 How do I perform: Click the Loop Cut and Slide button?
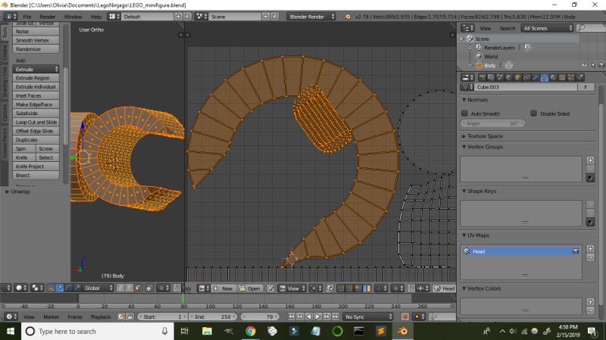pyautogui.click(x=36, y=122)
